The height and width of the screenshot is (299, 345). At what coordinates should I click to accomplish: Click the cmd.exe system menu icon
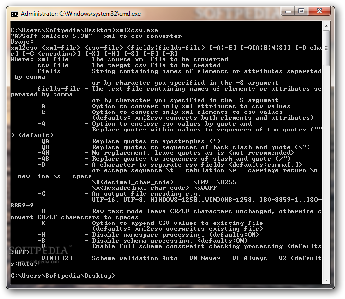[14, 14]
